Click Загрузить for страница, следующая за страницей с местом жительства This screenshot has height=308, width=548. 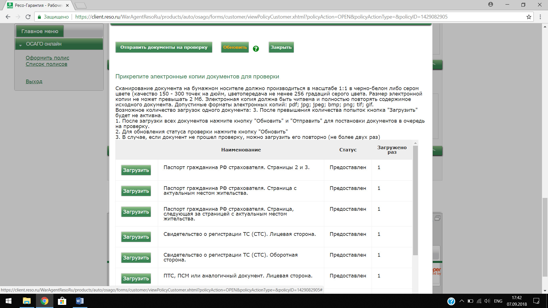(x=136, y=212)
